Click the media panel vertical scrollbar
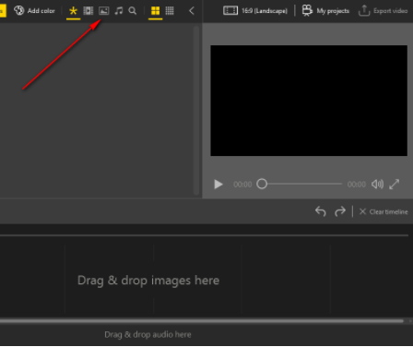413x347 pixels. 196,111
